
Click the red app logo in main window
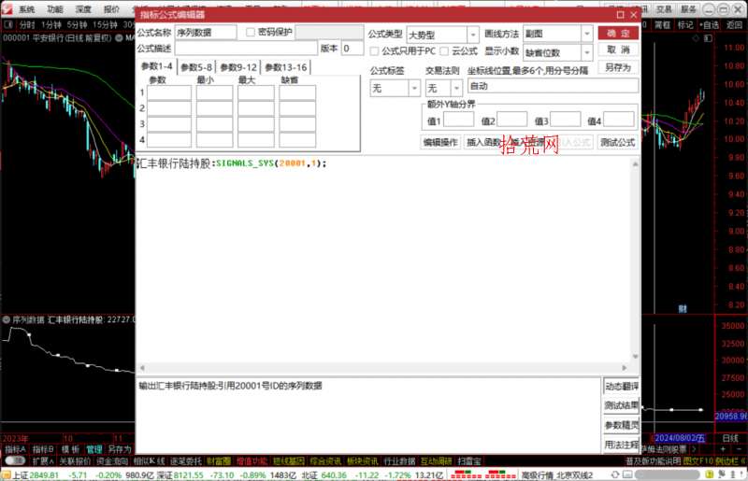(7, 8)
